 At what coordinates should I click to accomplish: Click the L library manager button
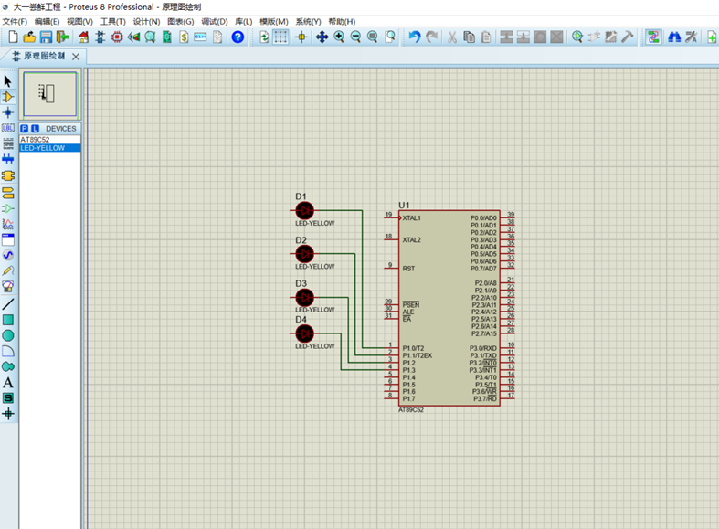tap(35, 129)
